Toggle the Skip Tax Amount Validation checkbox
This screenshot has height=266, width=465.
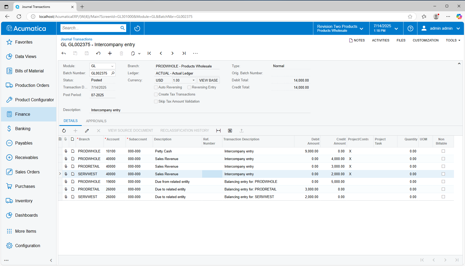[156, 102]
